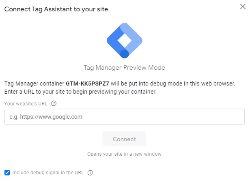Click the Connect button
The height and width of the screenshot is (180, 250).
124,139
